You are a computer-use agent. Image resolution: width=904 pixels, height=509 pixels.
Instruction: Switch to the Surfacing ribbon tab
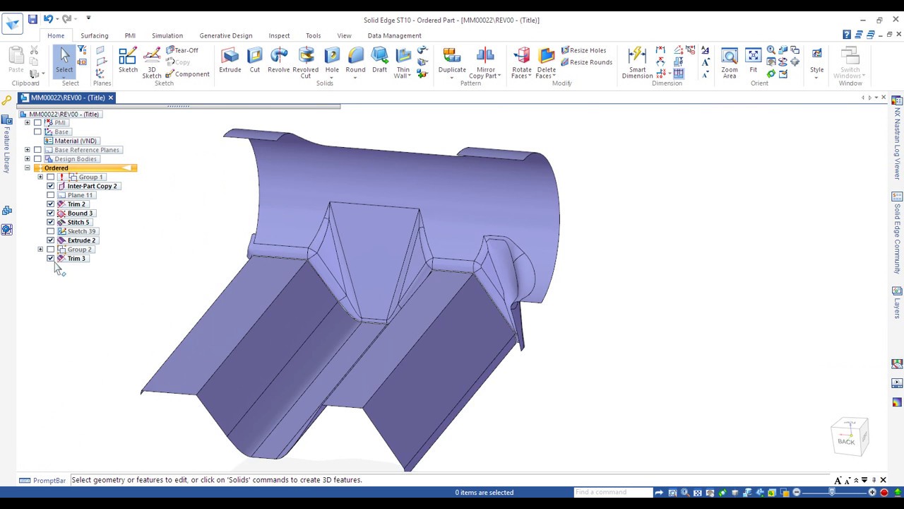pos(94,35)
